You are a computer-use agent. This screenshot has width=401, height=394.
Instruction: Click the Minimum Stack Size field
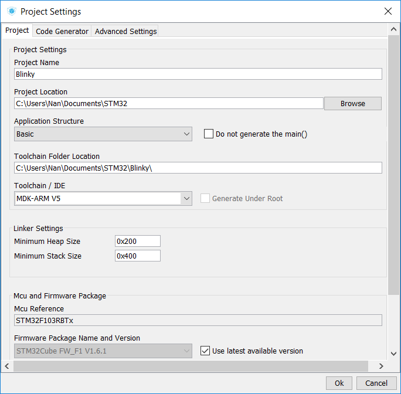pyautogui.click(x=138, y=256)
